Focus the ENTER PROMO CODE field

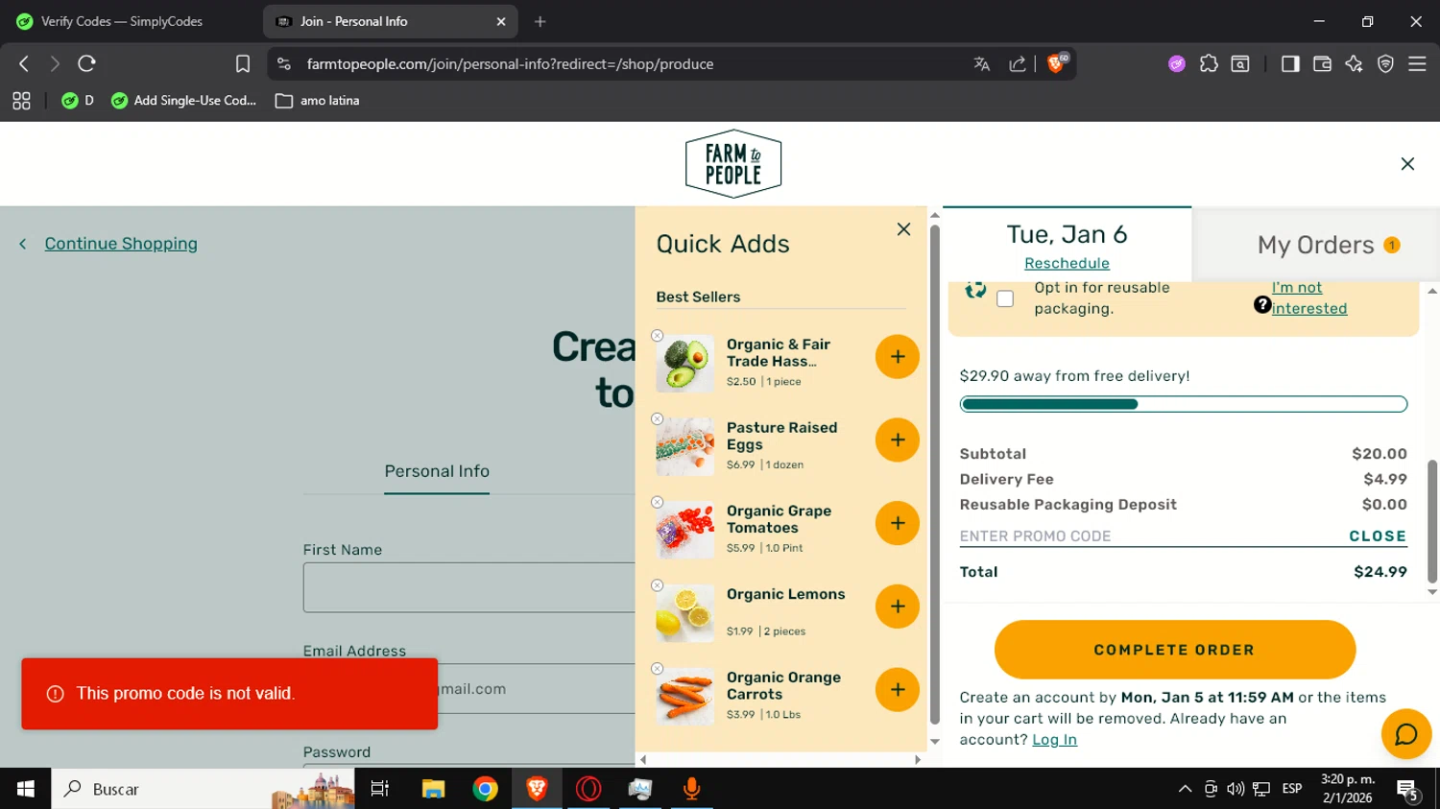pos(1152,536)
